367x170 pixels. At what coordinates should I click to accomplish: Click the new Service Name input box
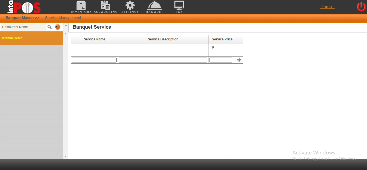click(x=94, y=60)
